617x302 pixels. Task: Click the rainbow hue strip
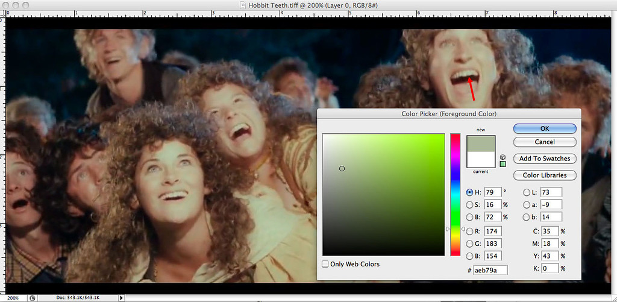coord(456,195)
